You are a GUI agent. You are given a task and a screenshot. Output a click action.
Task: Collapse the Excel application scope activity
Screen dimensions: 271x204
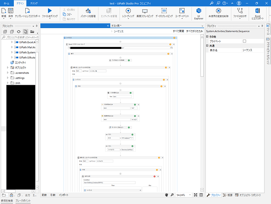point(174,44)
